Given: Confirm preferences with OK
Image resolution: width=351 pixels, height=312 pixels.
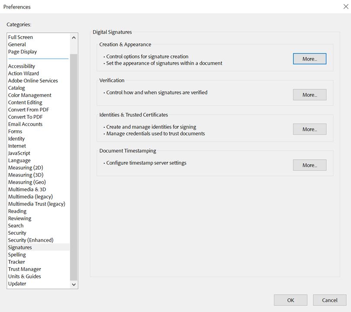Looking at the screenshot, I should coord(290,300).
